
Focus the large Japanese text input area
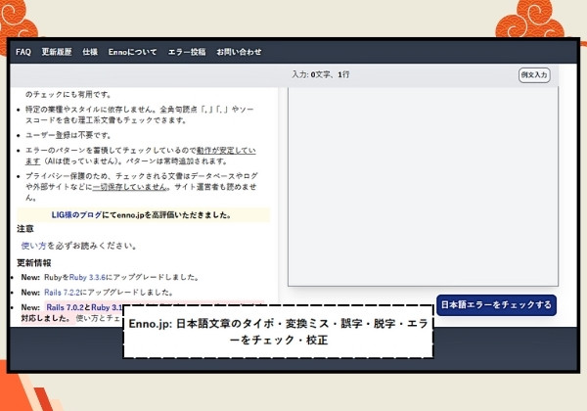click(x=423, y=186)
